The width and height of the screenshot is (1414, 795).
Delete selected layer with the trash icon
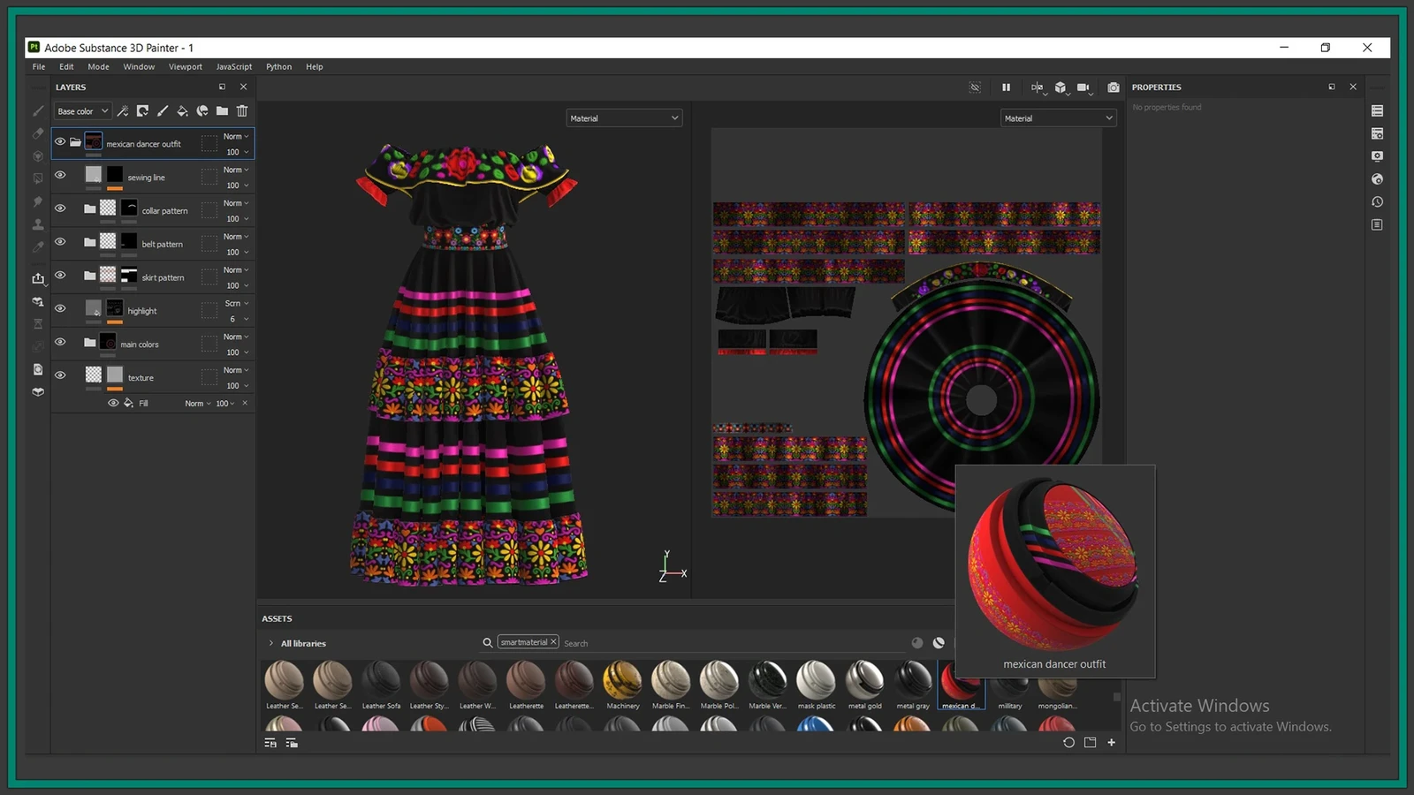point(242,111)
